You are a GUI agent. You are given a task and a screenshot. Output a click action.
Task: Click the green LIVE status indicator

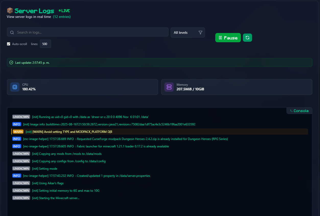click(x=64, y=11)
